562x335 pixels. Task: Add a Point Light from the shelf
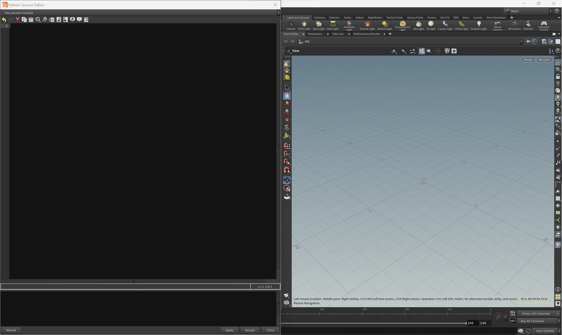click(x=304, y=25)
